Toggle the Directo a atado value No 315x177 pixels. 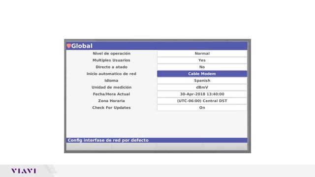(x=202, y=67)
